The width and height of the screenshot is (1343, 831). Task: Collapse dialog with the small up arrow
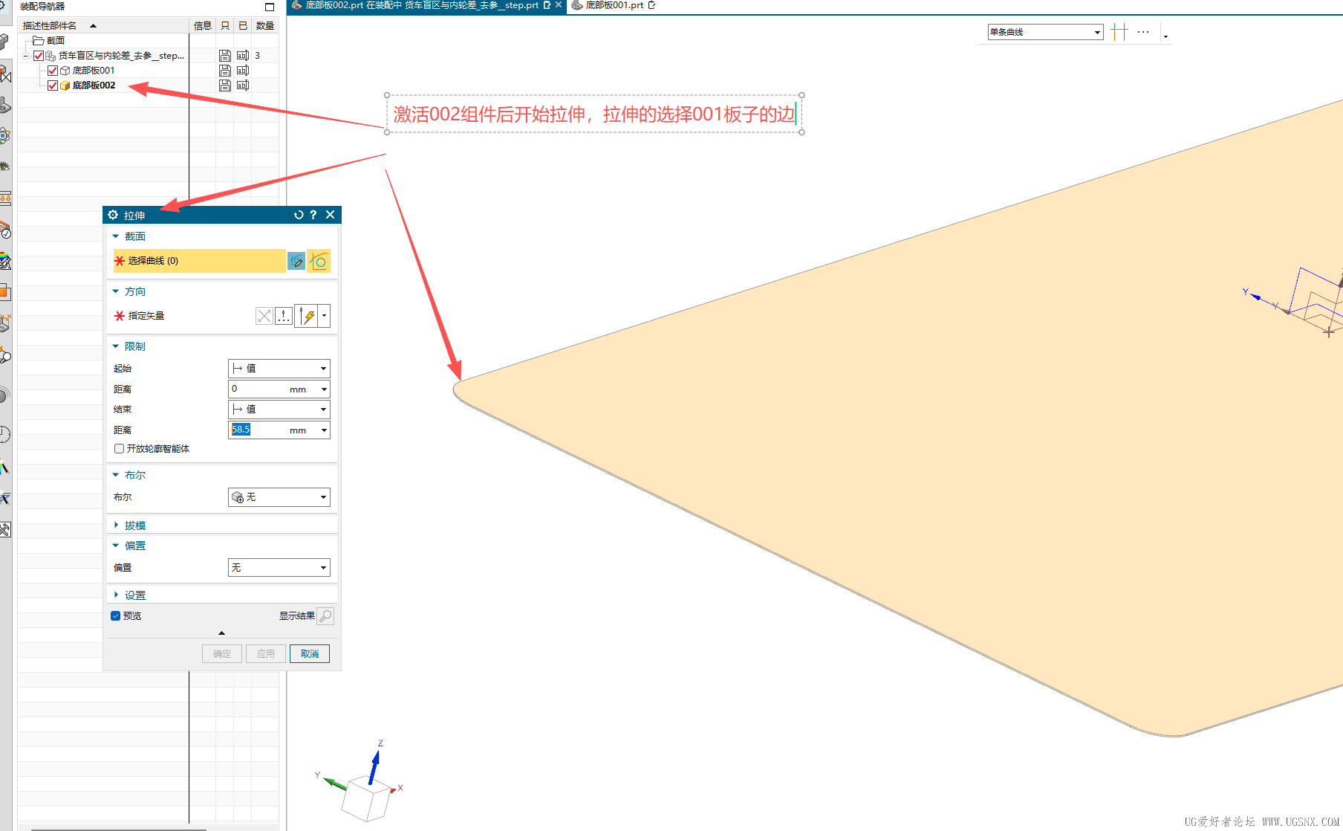click(x=221, y=633)
